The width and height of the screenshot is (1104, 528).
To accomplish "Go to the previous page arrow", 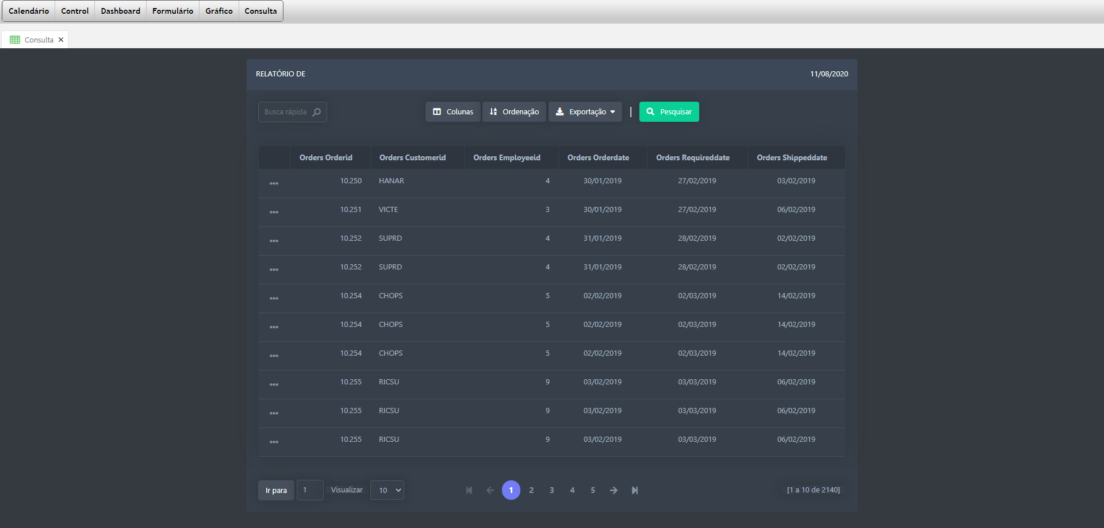I will (x=490, y=490).
